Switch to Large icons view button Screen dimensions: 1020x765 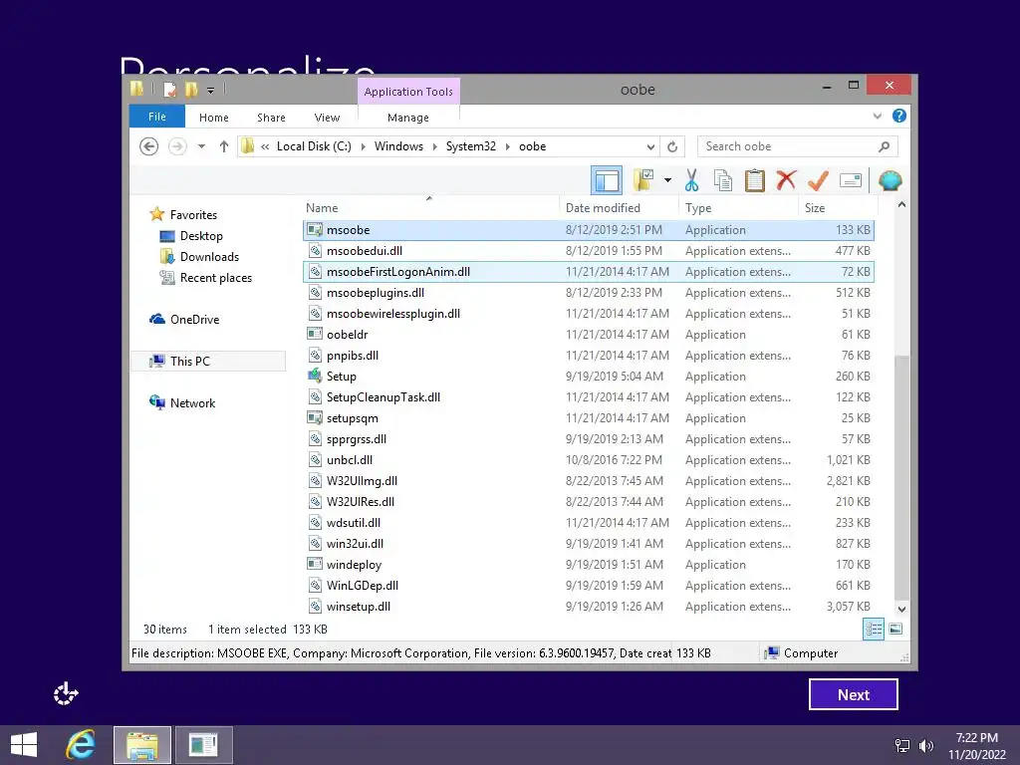tap(895, 630)
